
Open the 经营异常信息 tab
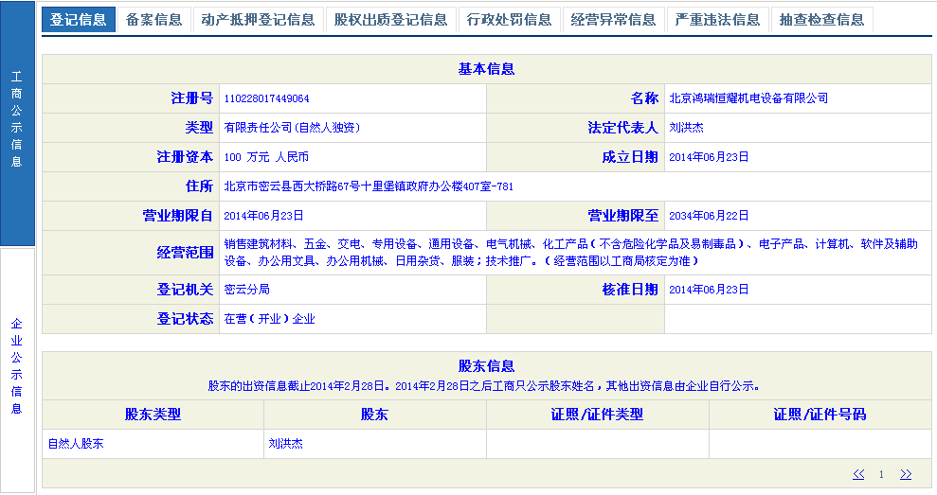tap(613, 20)
